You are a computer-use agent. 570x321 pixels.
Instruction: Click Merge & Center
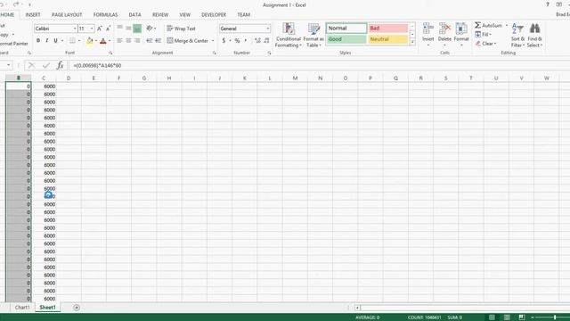(x=188, y=41)
